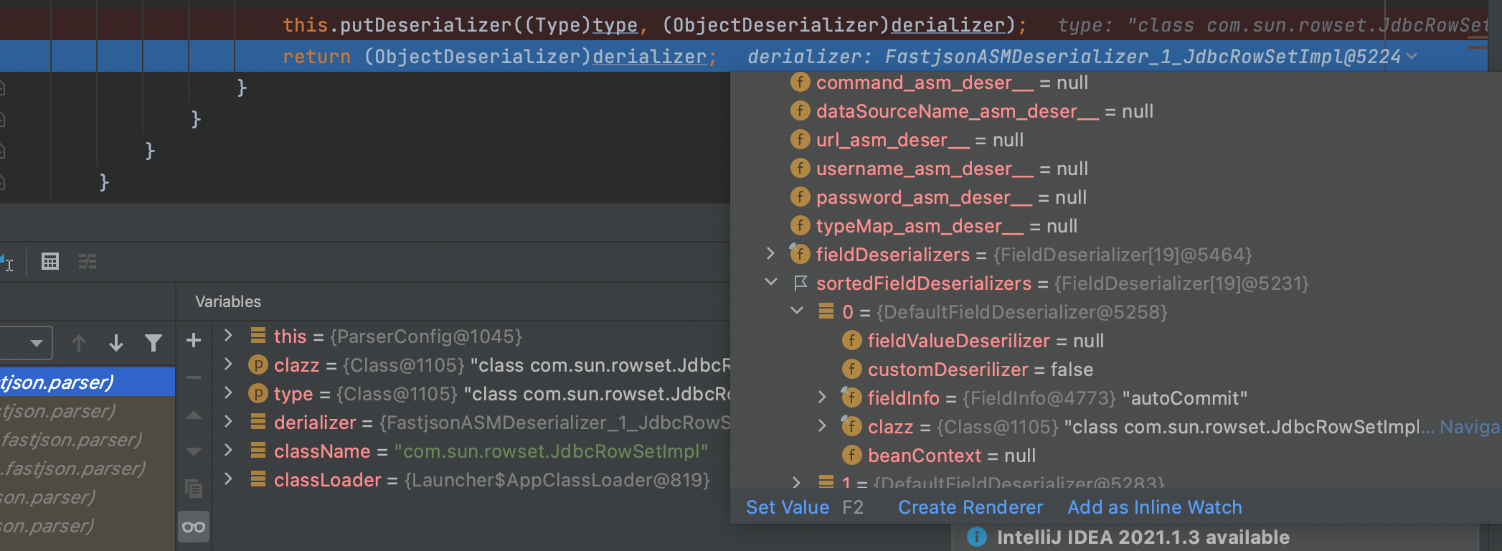Click the table view icon in debugger toolbar
This screenshot has width=1502, height=551.
point(50,262)
